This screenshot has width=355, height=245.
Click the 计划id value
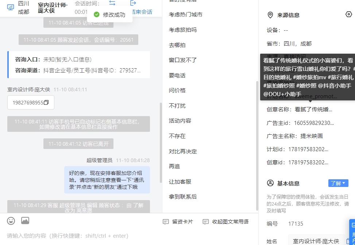(x=308, y=149)
